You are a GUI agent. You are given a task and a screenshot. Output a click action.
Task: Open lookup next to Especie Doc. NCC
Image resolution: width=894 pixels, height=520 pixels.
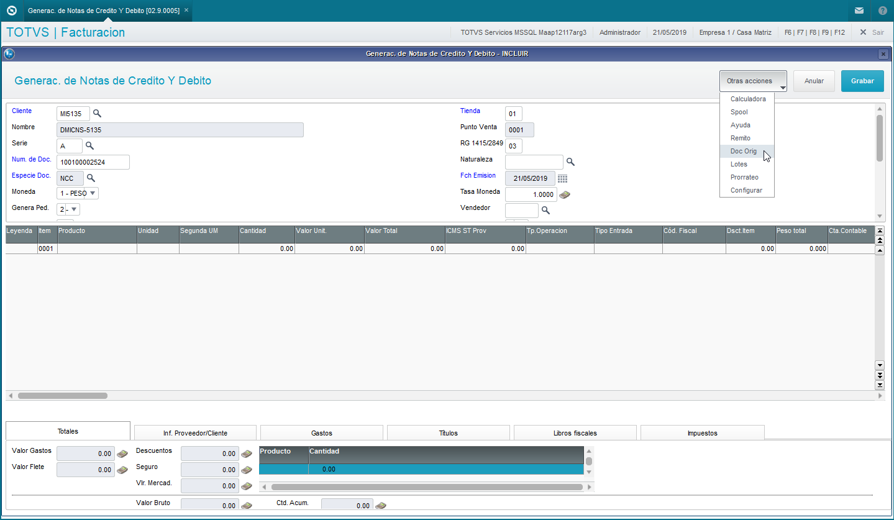pos(91,178)
